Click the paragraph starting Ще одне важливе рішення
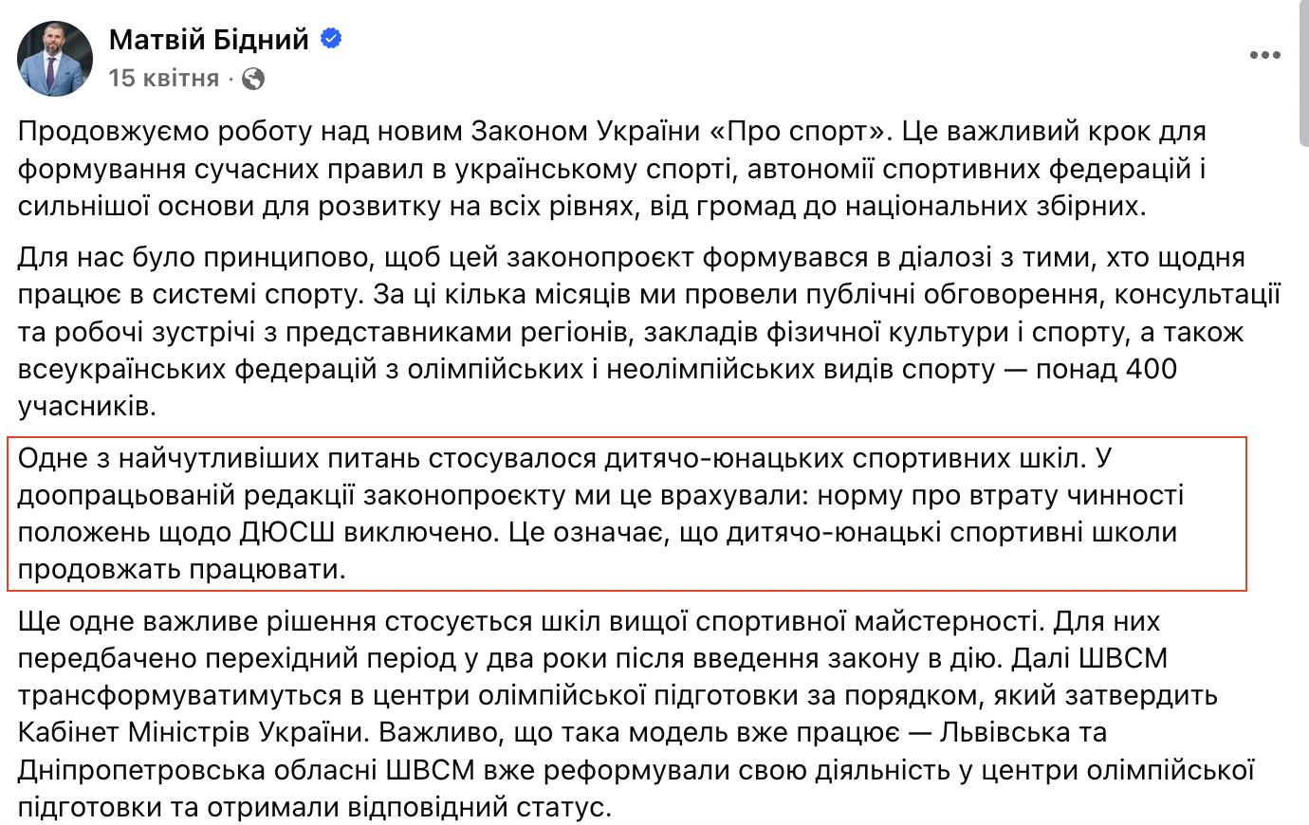 coord(636,714)
